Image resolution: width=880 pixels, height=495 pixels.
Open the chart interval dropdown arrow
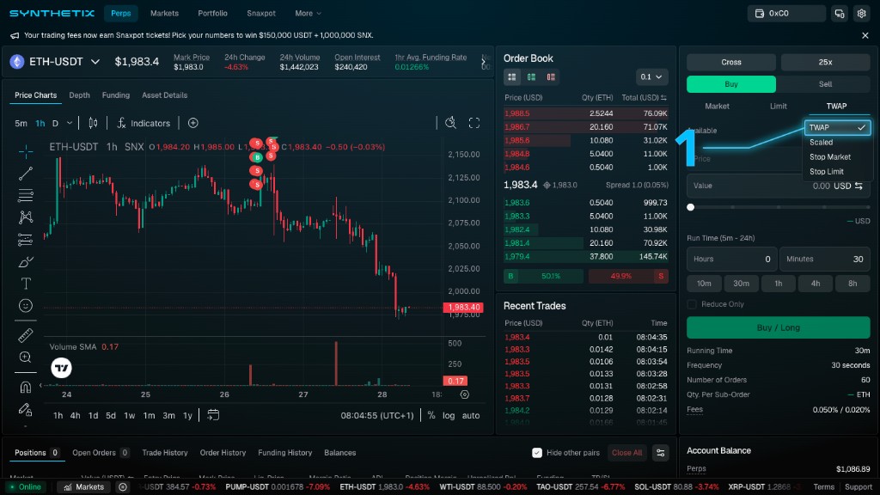pyautogui.click(x=70, y=123)
